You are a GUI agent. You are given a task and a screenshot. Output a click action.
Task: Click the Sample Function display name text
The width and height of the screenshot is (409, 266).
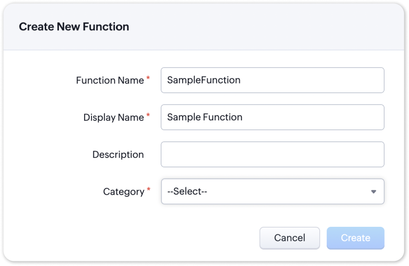point(204,117)
